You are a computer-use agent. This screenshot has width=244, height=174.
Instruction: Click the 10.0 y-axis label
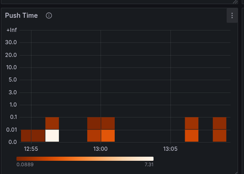(11, 67)
